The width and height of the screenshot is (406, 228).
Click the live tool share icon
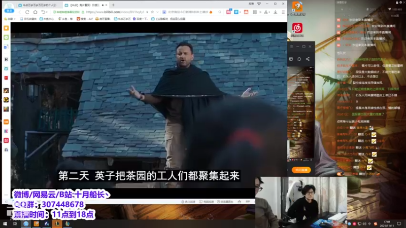coord(308,59)
